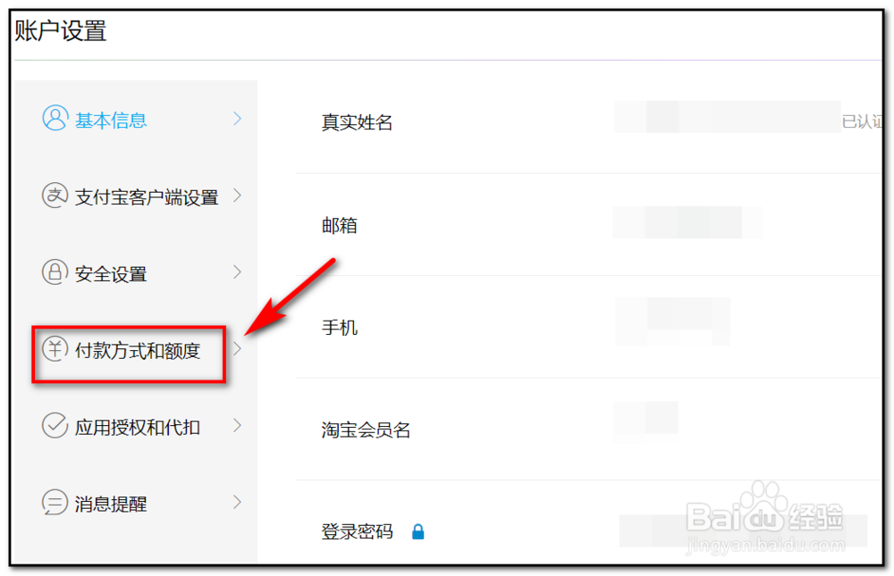The width and height of the screenshot is (894, 576).
Task: Click the Alipay client icon beside 支付宝客户端设置
Action: click(x=55, y=196)
